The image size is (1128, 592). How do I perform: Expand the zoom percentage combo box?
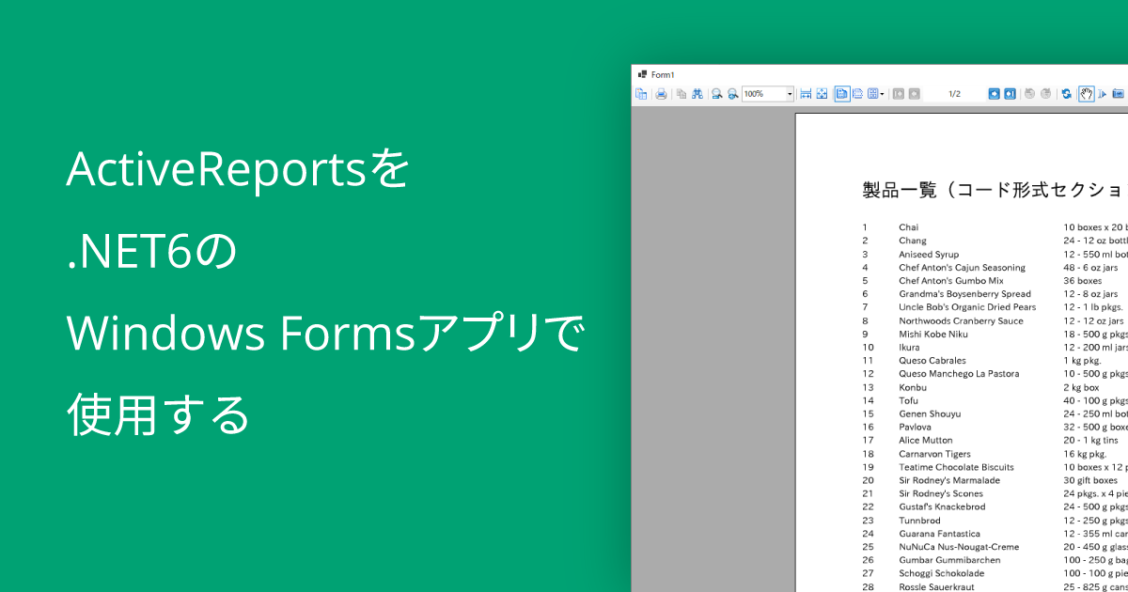pyautogui.click(x=791, y=94)
